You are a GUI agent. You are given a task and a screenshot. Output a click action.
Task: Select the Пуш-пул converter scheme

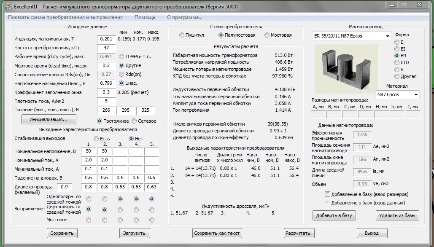[x=182, y=35]
